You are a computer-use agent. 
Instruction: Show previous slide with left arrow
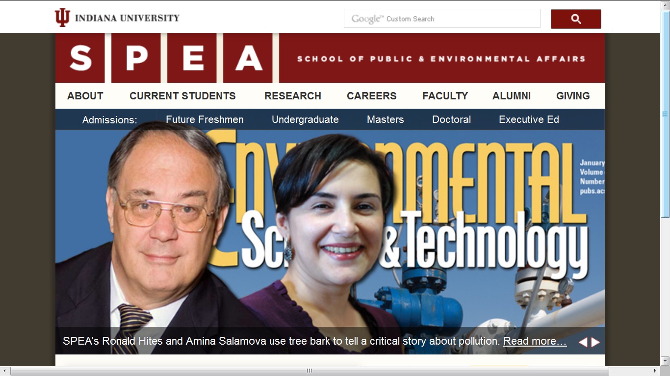[x=583, y=342]
